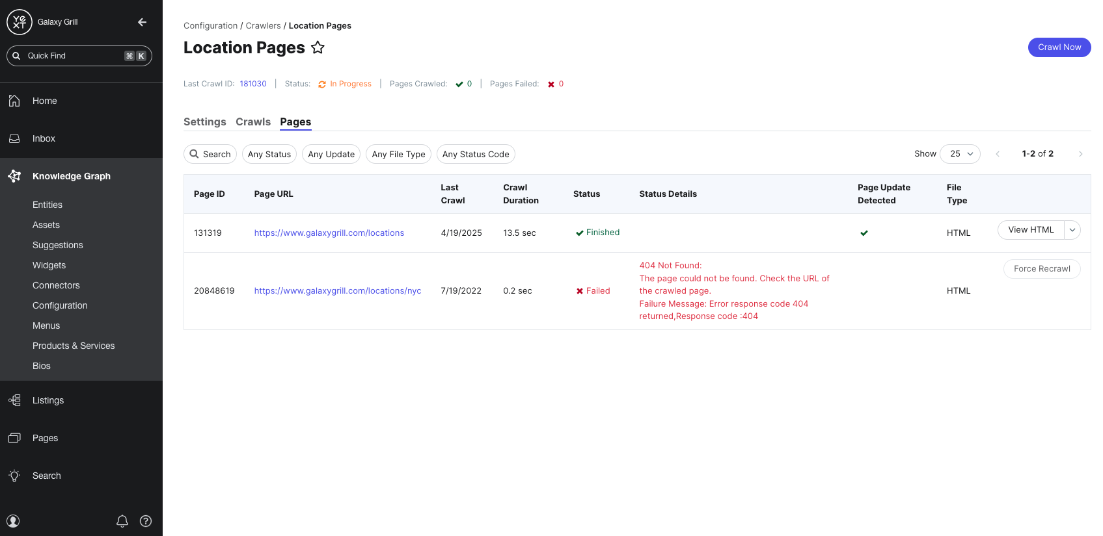Open the Any File Type filter
Screen dimensions: 1103x536
(398, 154)
